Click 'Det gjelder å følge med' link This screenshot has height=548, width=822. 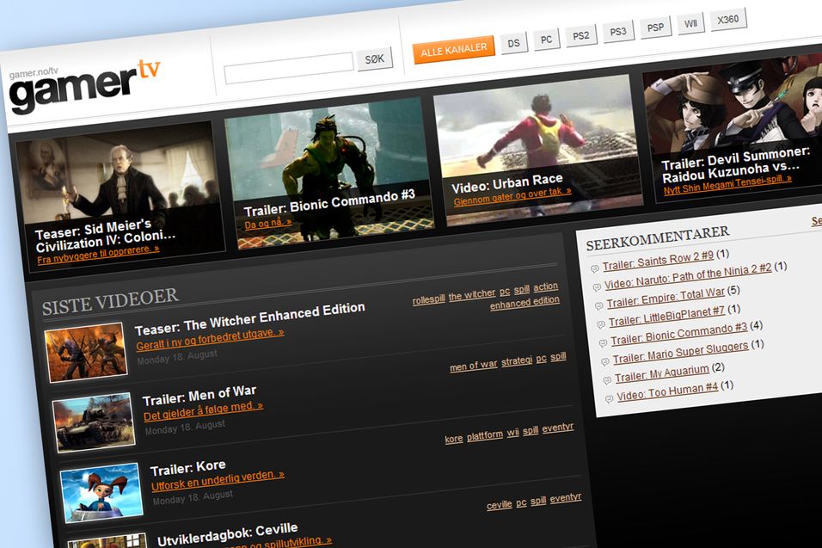[204, 410]
